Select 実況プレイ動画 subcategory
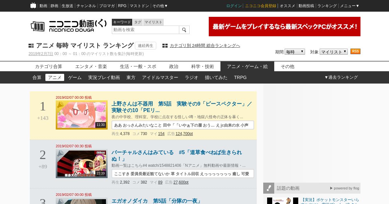 pyautogui.click(x=104, y=77)
